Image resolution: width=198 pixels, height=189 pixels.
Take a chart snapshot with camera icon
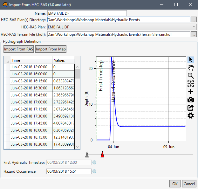pyautogui.click(x=191, y=100)
